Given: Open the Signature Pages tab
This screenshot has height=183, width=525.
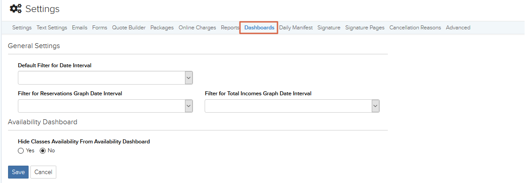Looking at the screenshot, I should click(x=365, y=28).
